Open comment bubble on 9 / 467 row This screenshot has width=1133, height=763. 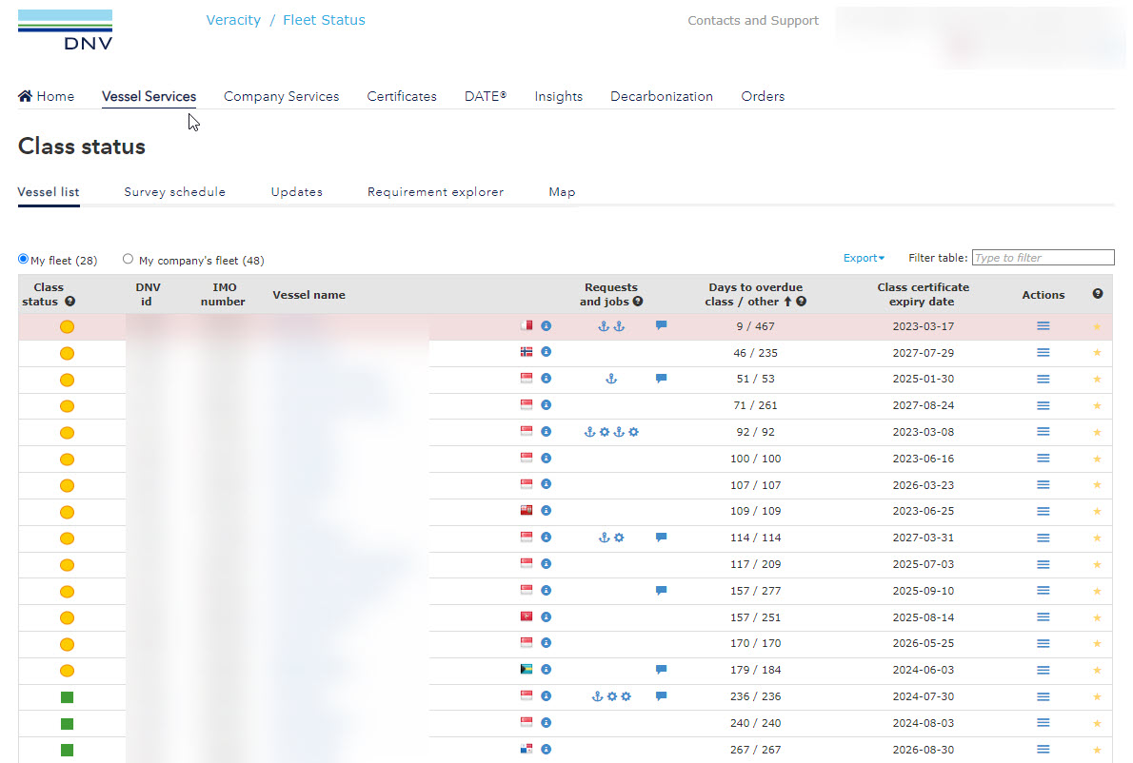(x=661, y=326)
